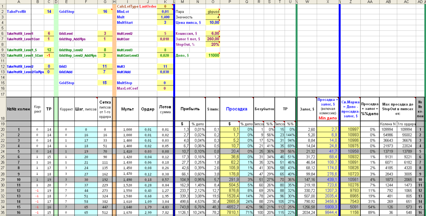Select the MinLot value 0,01 in row 2

(165, 12)
